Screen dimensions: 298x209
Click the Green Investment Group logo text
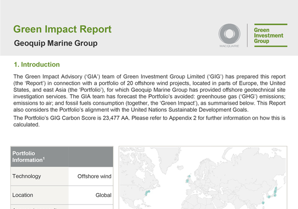pyautogui.click(x=268, y=36)
